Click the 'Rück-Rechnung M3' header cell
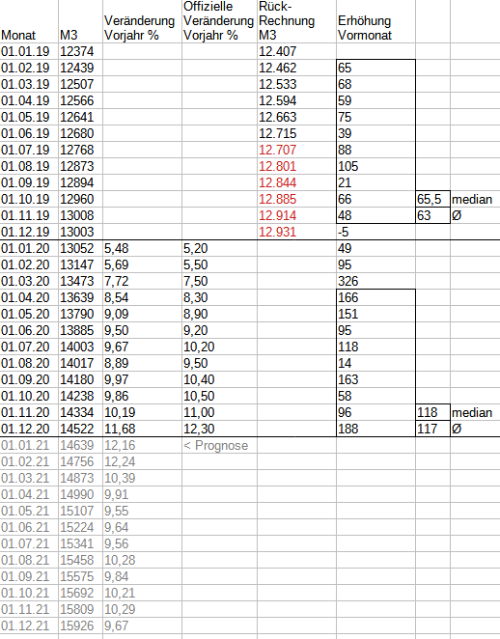The height and width of the screenshot is (639, 500). (x=296, y=21)
